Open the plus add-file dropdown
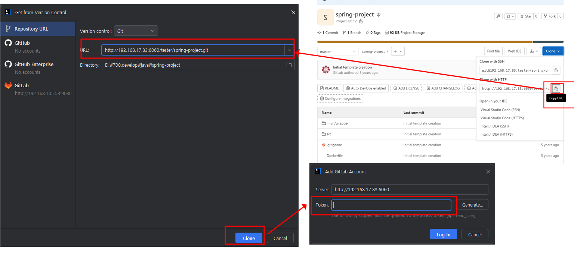 398,51
